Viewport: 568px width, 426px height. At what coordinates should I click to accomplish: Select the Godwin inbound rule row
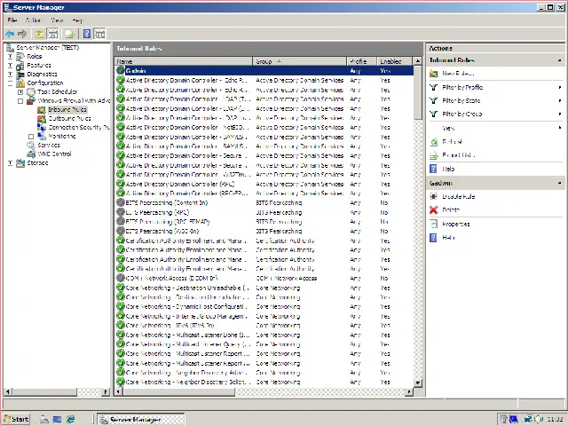tap(264, 71)
